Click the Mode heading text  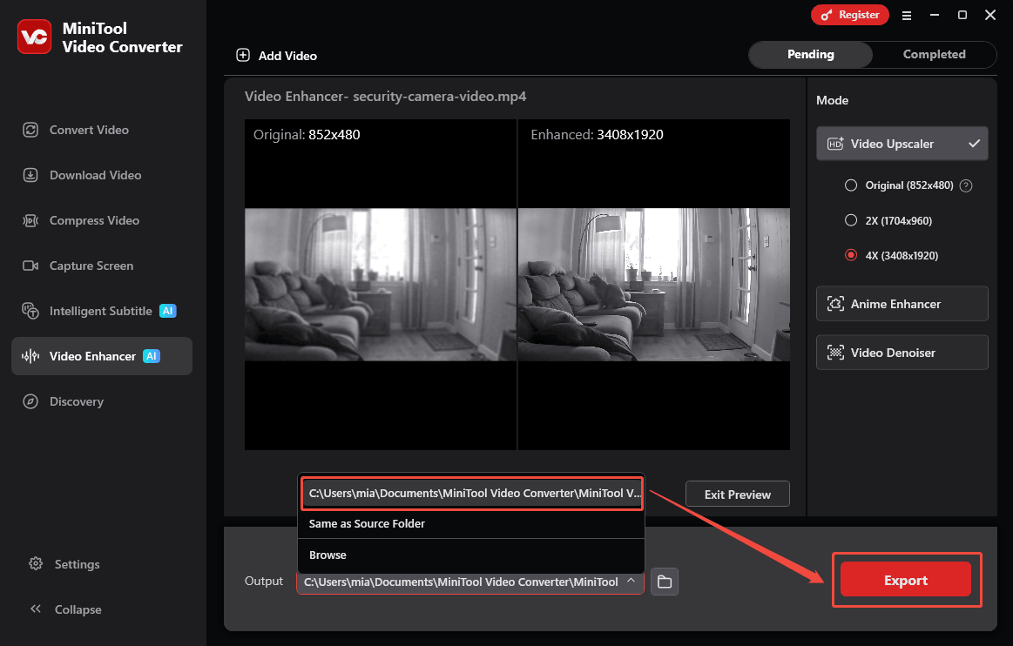pos(832,100)
